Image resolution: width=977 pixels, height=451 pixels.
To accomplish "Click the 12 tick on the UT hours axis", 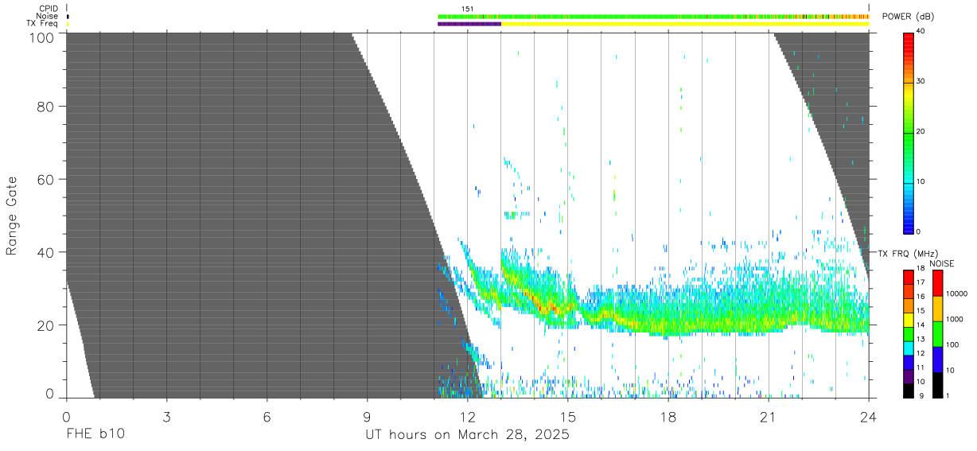I will click(468, 417).
